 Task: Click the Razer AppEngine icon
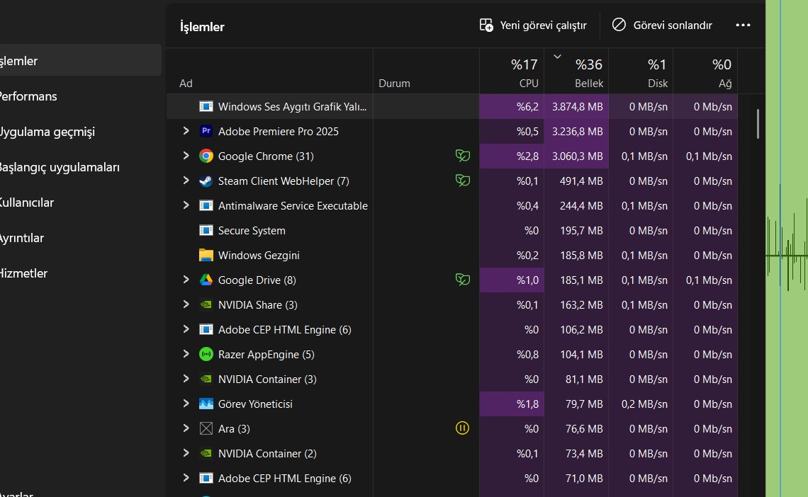(x=206, y=354)
